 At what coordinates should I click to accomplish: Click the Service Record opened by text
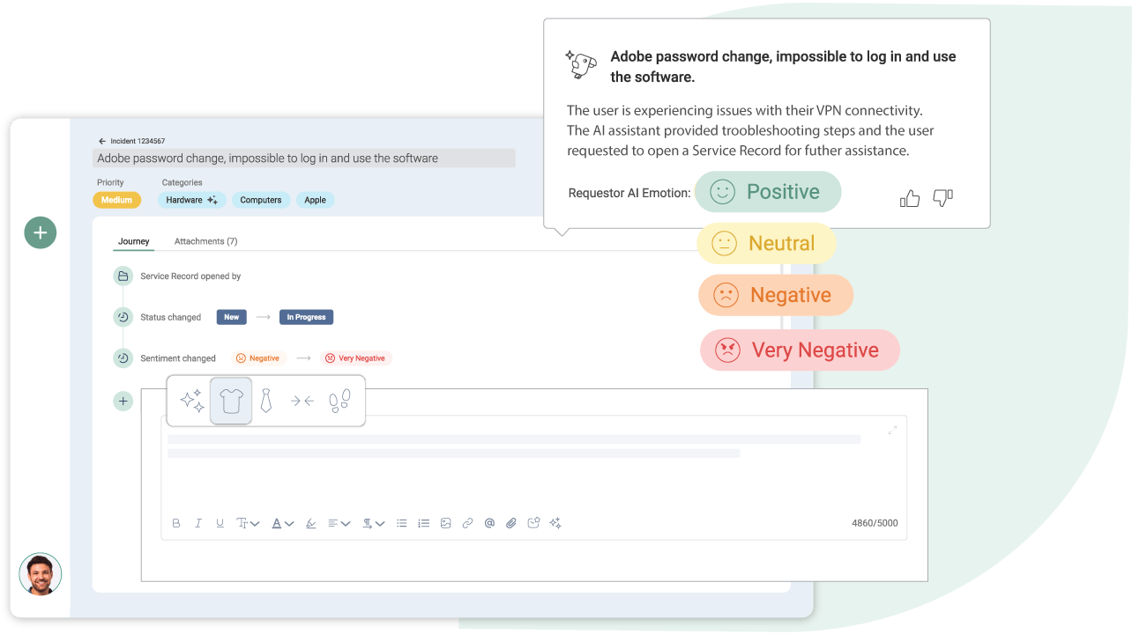[190, 276]
